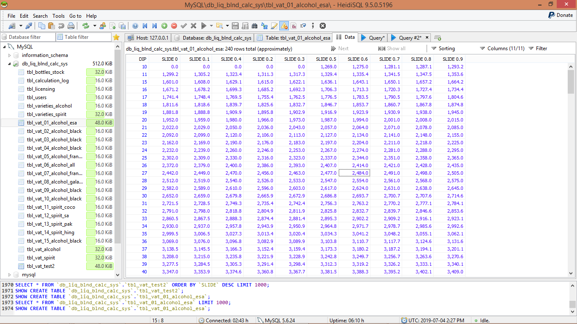Click the Show all button
The width and height of the screenshot is (577, 324).
pyautogui.click(x=392, y=49)
